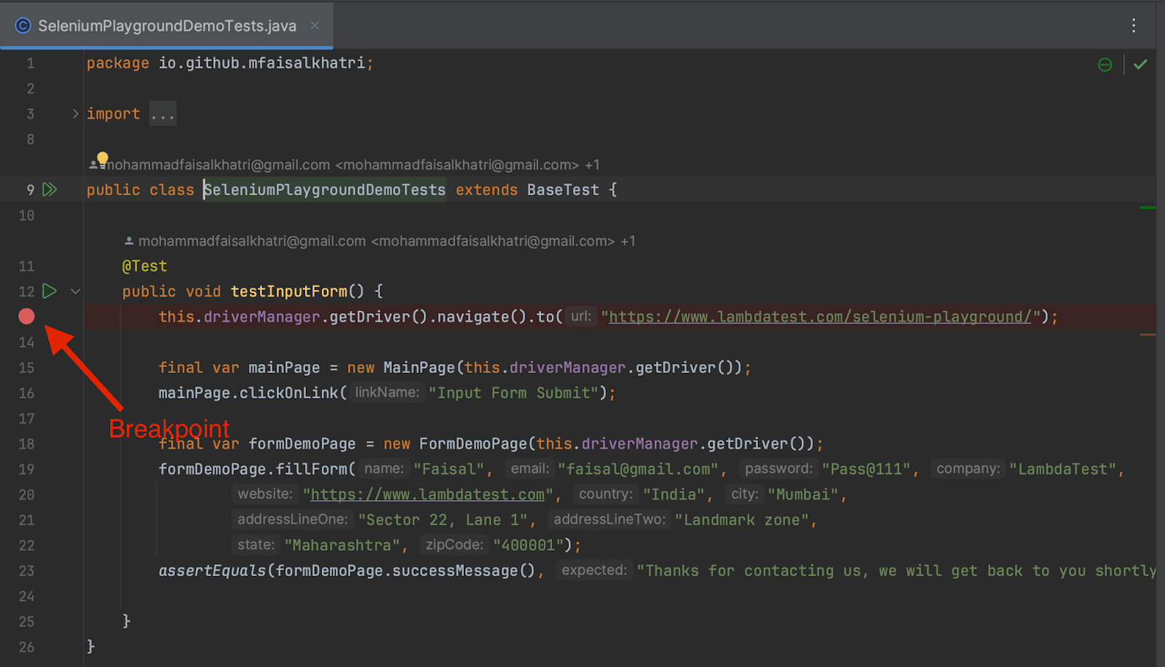Open the editor options kebab menu
This screenshot has height=667, width=1165.
(1133, 25)
